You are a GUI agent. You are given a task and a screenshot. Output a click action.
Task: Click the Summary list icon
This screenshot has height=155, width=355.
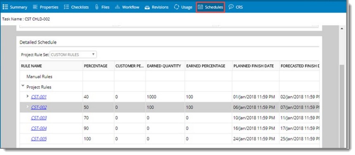click(x=5, y=7)
